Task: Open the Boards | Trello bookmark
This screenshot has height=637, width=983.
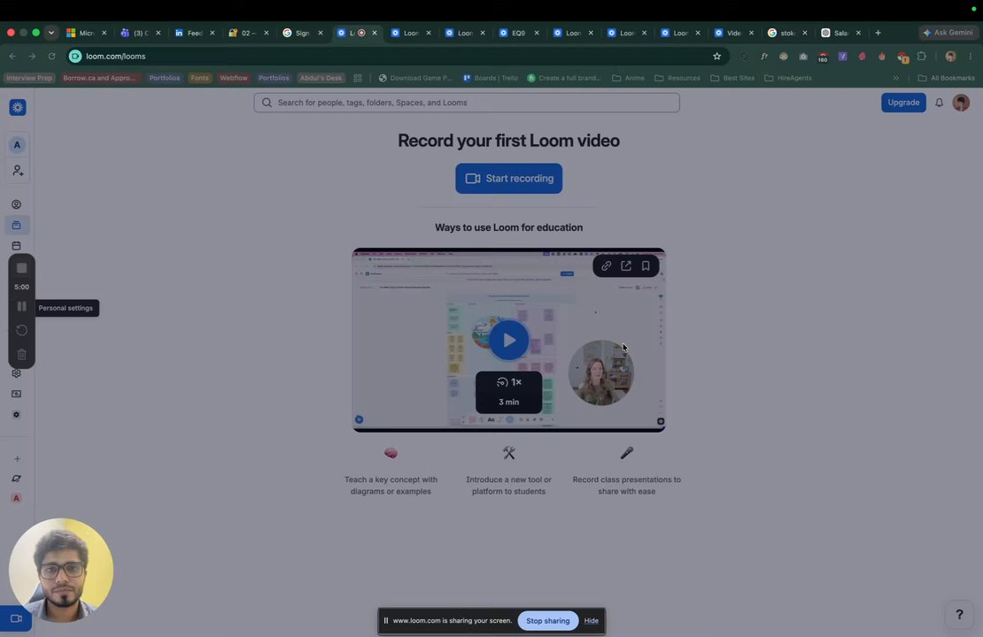Action: click(491, 78)
